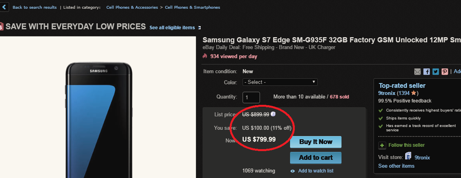The image size is (461, 178).
Task: Share listing on Twitter
Action: [x=436, y=72]
